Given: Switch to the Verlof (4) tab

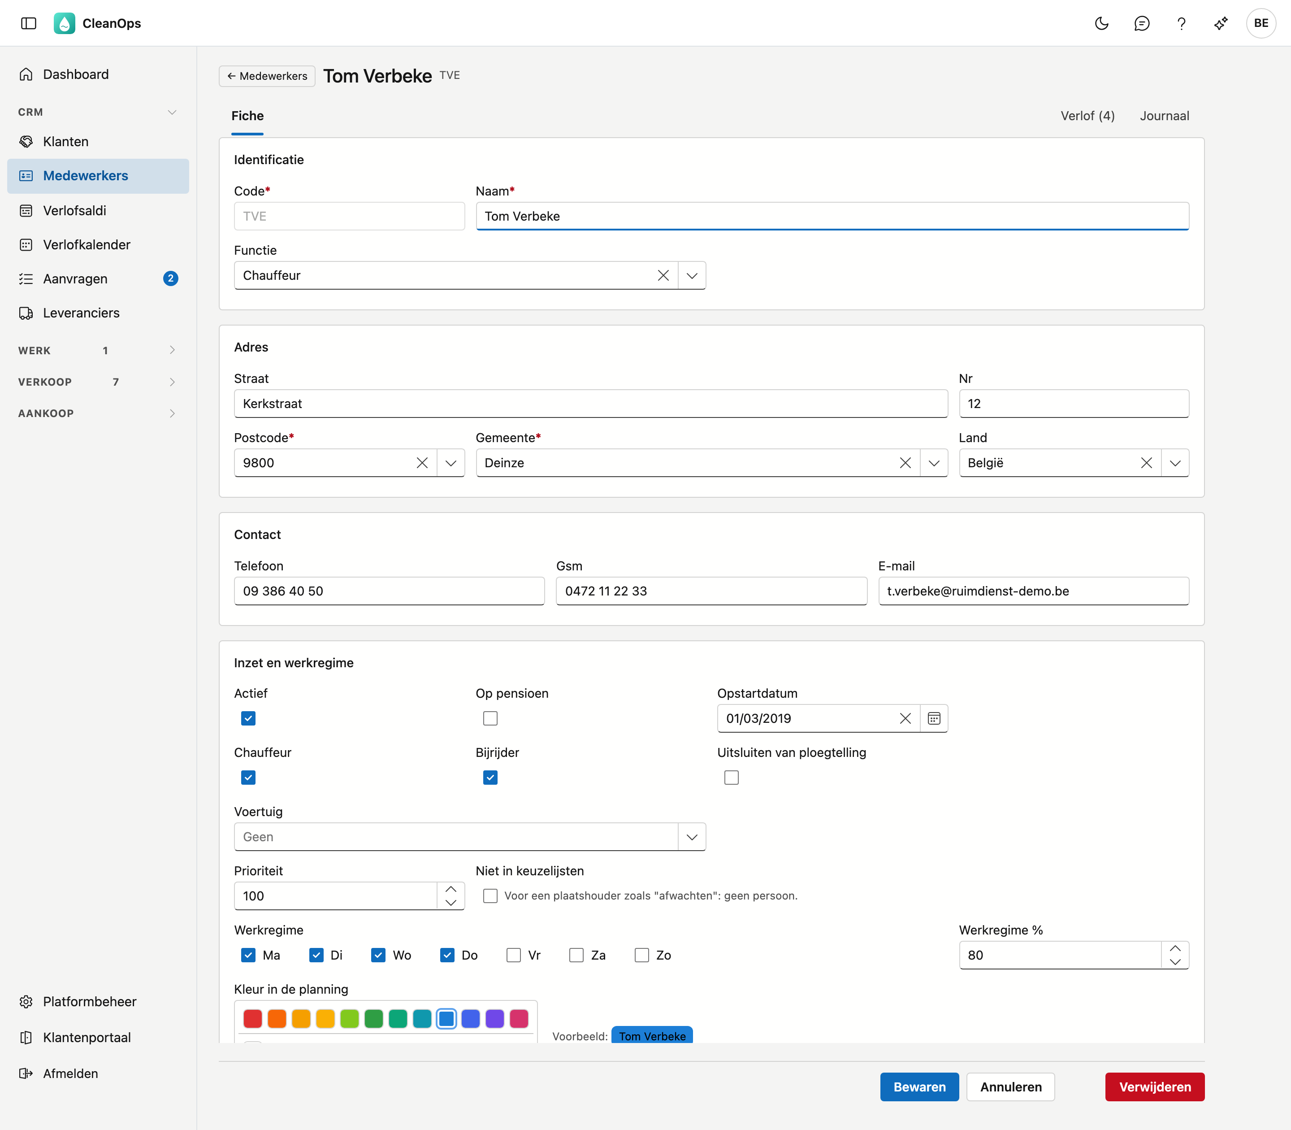Looking at the screenshot, I should (x=1087, y=116).
